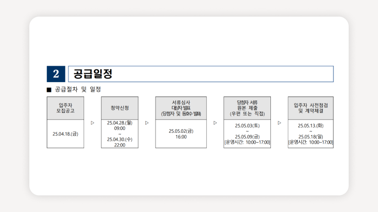Click the 22:00 end time
The image size is (378, 212).
(120, 145)
